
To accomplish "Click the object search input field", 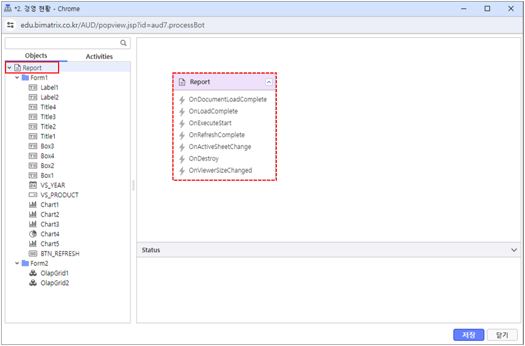I will click(x=62, y=43).
